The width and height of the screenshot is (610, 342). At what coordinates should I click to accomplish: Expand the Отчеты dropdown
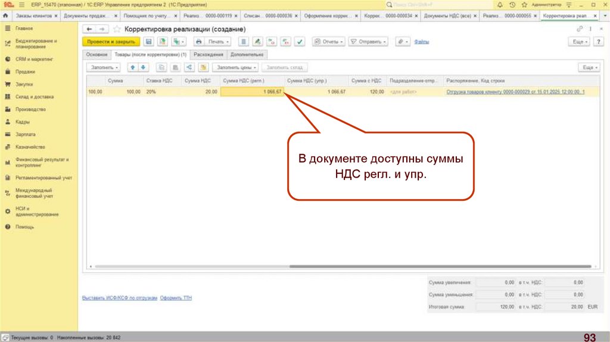coord(328,42)
